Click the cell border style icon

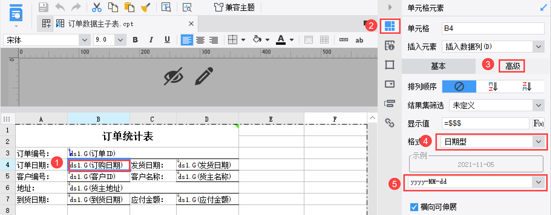232,40
